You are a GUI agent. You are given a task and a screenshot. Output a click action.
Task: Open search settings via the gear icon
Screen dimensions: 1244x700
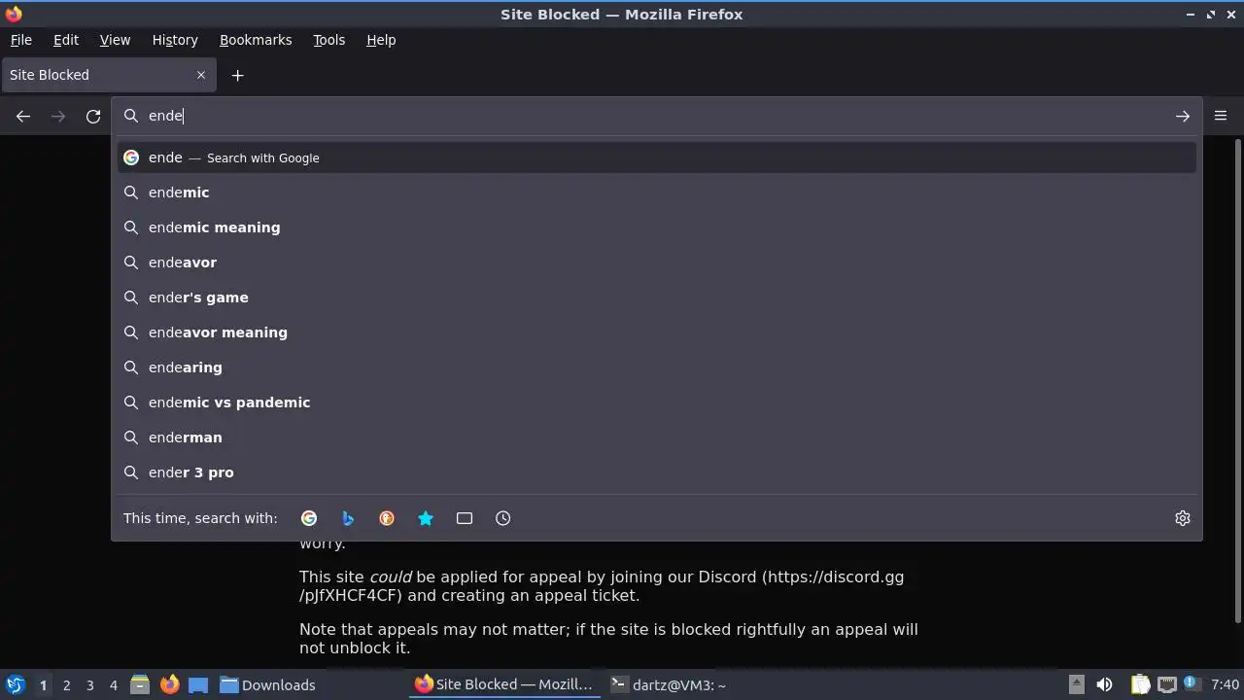click(1182, 518)
